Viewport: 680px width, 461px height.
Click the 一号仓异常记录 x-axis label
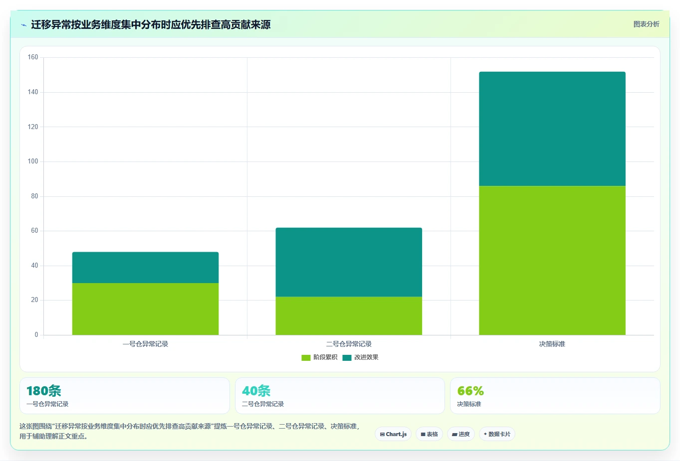click(145, 344)
